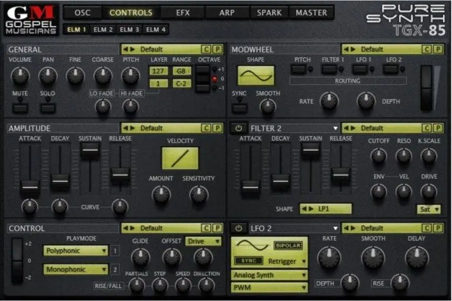Screen dimensions: 452x301
Task: Copy the LFO 2 preset with the C icon
Action: (427, 228)
